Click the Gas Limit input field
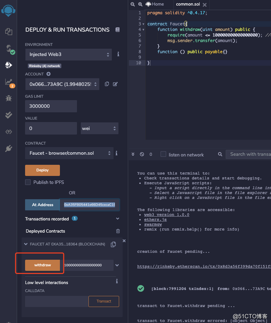Viewport: 271px width, 323px height. click(x=51, y=106)
